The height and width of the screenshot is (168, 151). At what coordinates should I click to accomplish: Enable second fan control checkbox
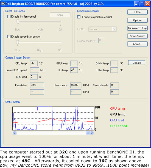[9, 37]
